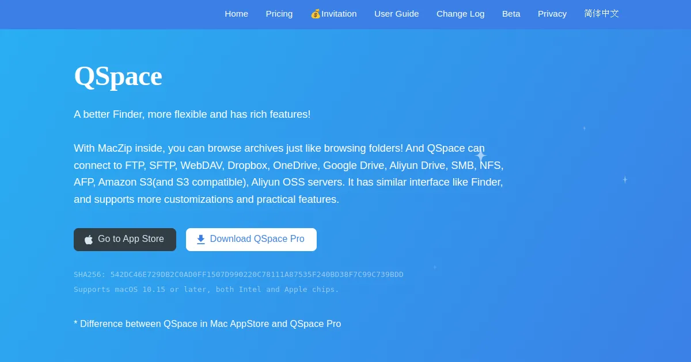Click 'A better Finder' tagline text

click(192, 114)
